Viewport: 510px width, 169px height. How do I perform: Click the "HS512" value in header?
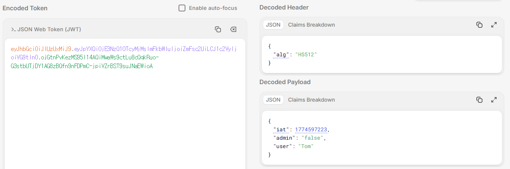coord(306,54)
